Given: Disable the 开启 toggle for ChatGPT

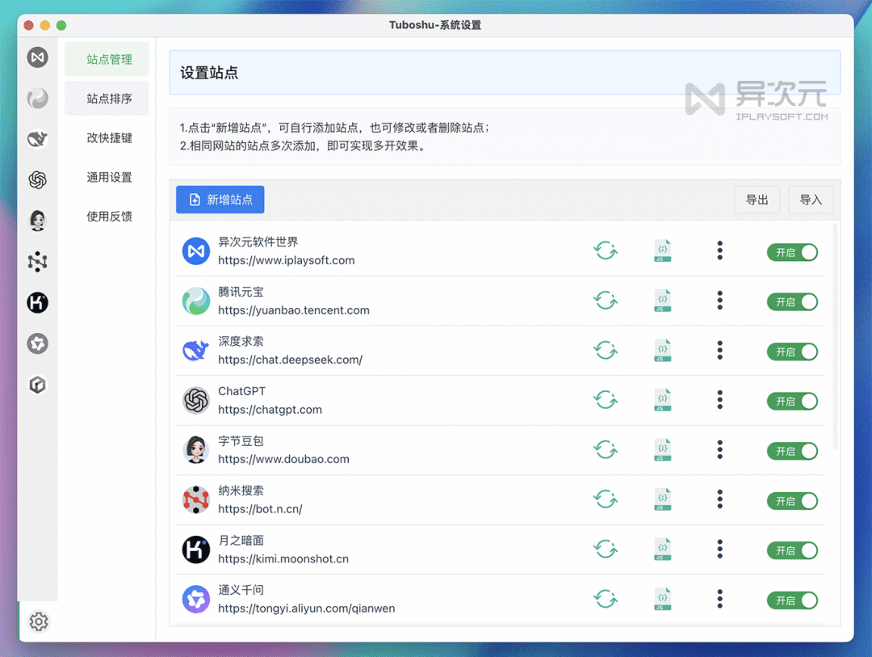Looking at the screenshot, I should 792,401.
